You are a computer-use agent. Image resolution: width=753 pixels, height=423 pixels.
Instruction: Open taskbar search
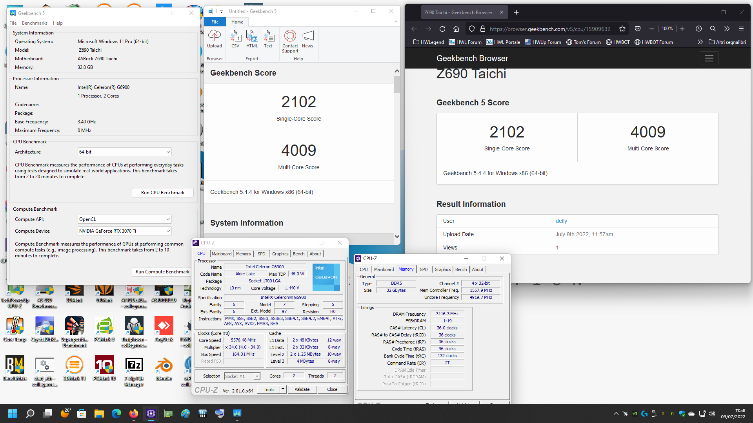tap(30, 414)
